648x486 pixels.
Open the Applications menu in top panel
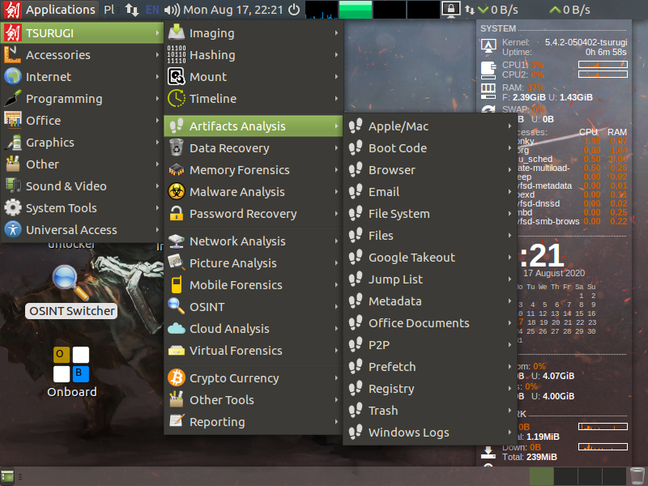click(x=49, y=10)
